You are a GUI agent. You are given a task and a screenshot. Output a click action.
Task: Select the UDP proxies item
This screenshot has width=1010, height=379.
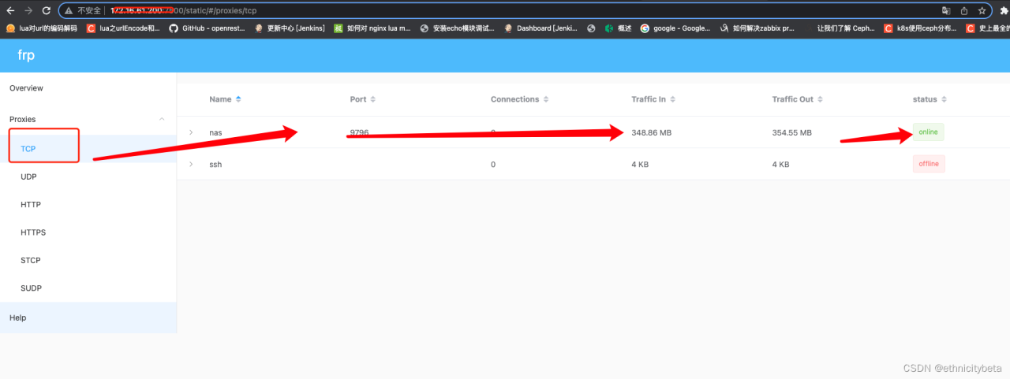(88, 176)
